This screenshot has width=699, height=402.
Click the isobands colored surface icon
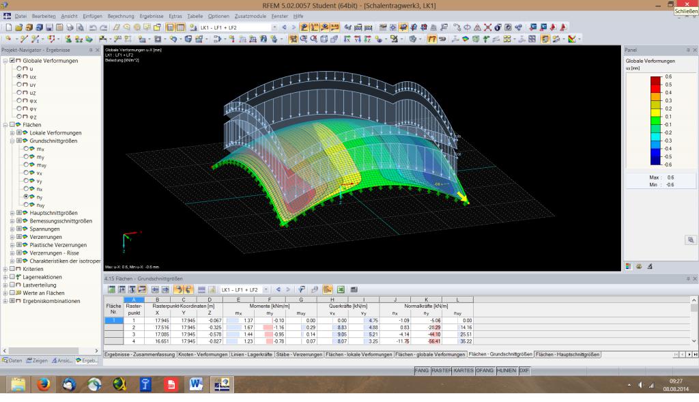coord(466,39)
